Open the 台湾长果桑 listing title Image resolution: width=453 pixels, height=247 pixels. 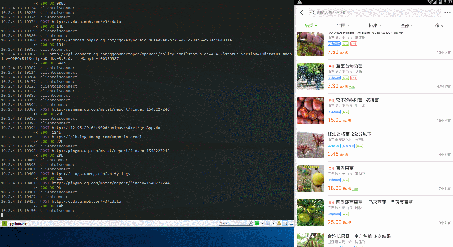tap(359, 236)
